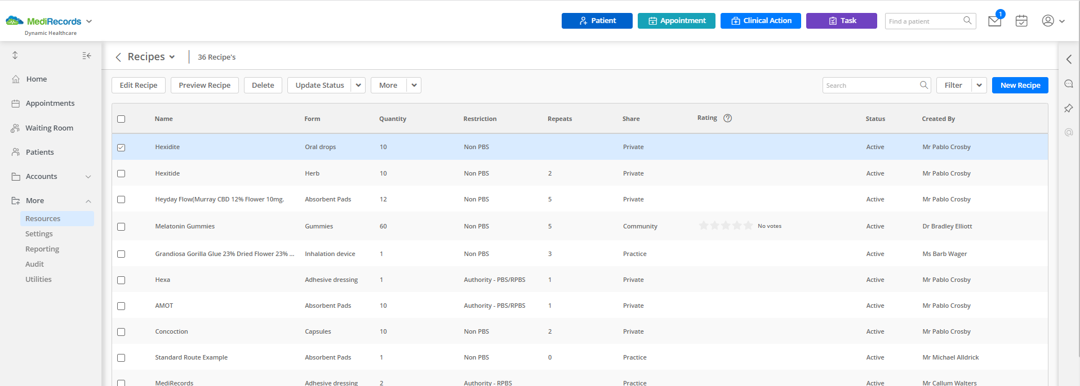Viewport: 1080px width, 386px height.
Task: Expand the Accounts sidebar section
Action: click(88, 177)
